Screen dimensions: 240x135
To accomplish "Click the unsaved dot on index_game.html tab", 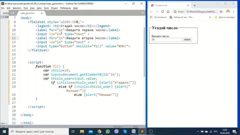I will 42,13.
